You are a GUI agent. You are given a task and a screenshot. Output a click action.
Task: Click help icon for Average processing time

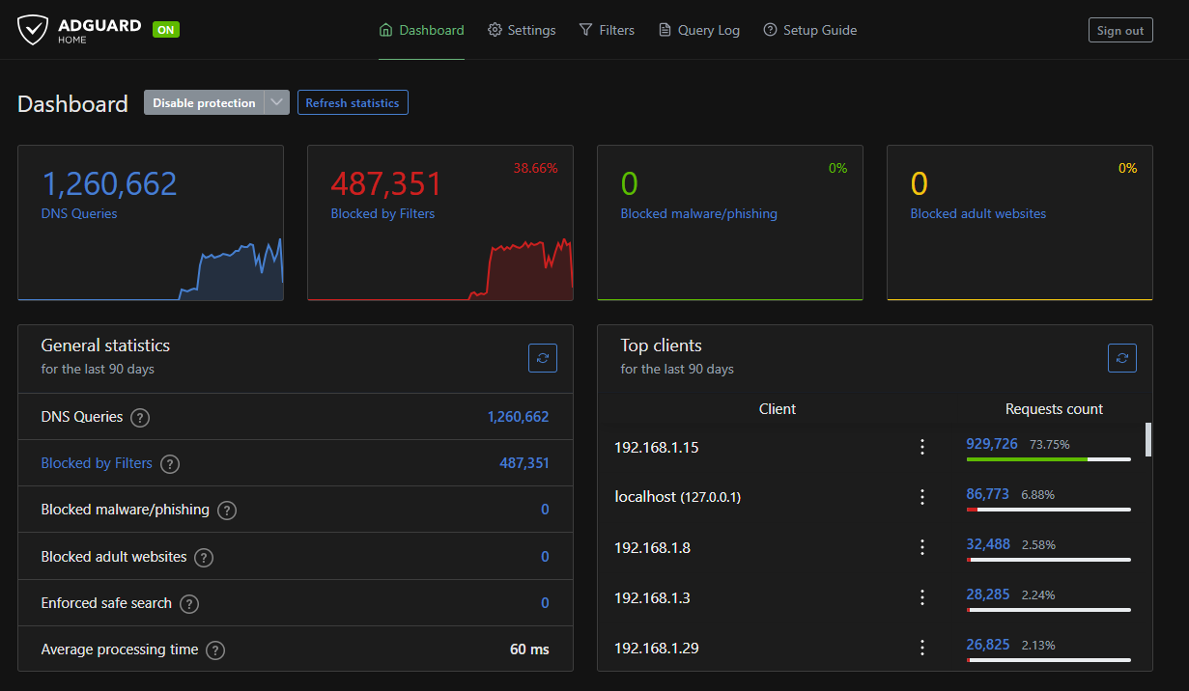(x=215, y=650)
